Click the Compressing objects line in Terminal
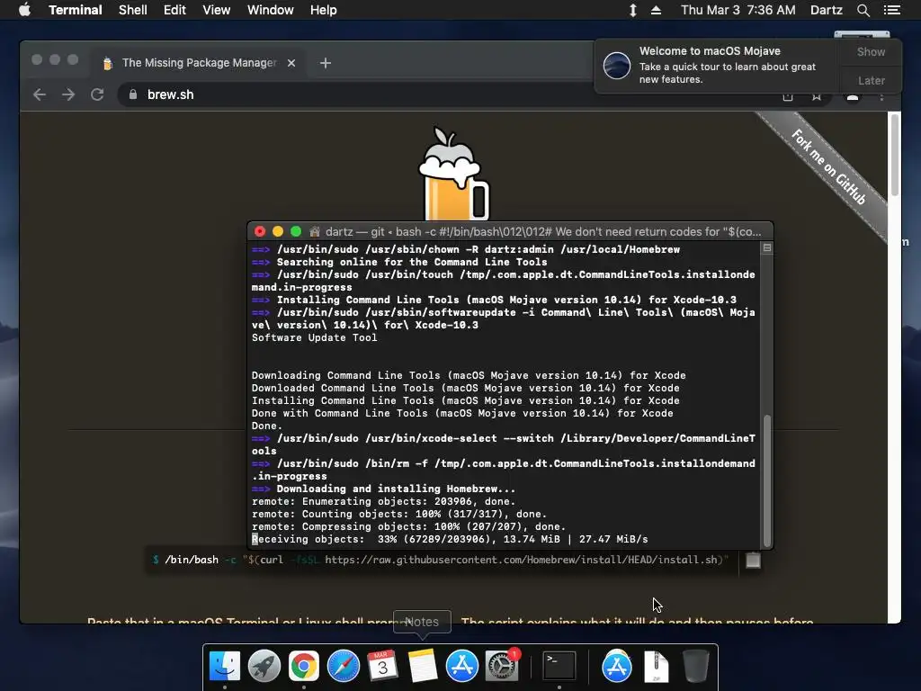The width and height of the screenshot is (921, 691). (x=409, y=527)
